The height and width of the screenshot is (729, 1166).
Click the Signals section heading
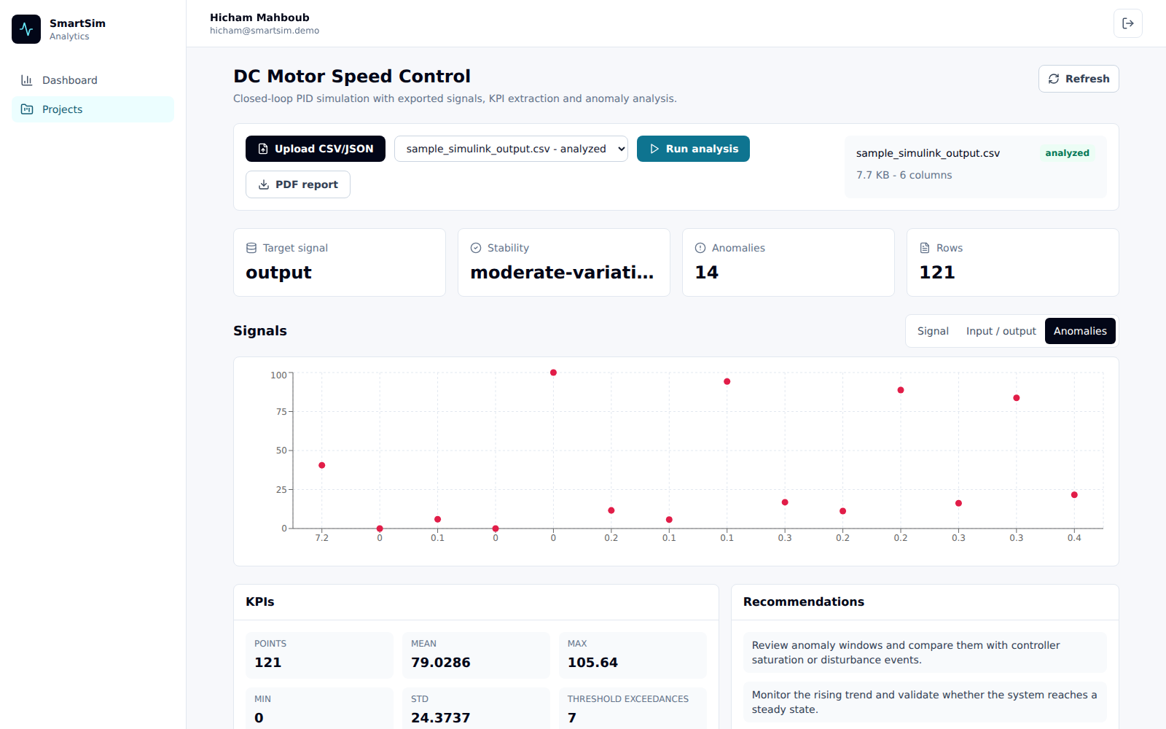[260, 331]
